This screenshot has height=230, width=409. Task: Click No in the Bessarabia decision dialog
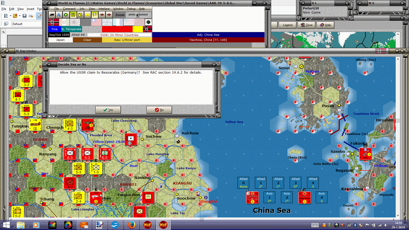click(x=159, y=110)
